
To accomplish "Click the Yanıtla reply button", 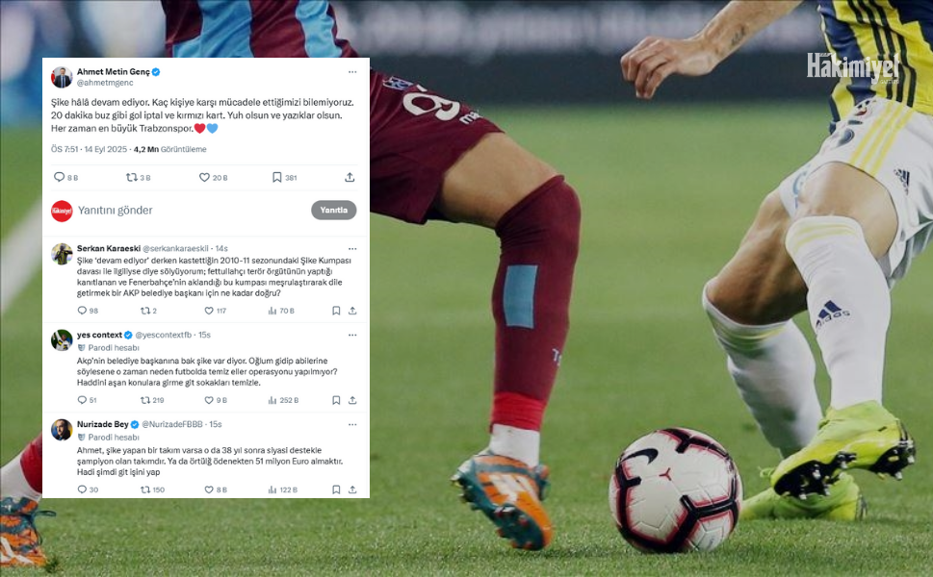I will pos(334,210).
